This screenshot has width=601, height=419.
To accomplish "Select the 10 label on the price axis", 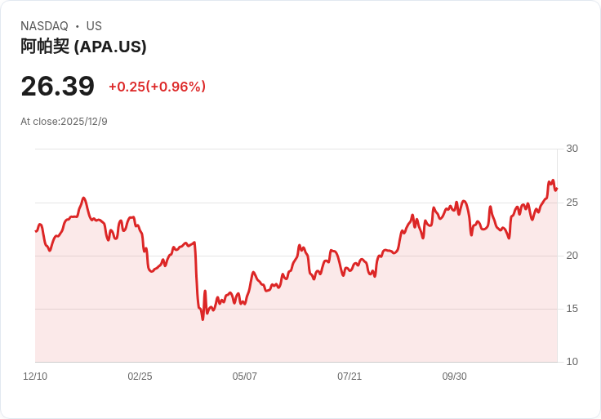I will tap(572, 361).
